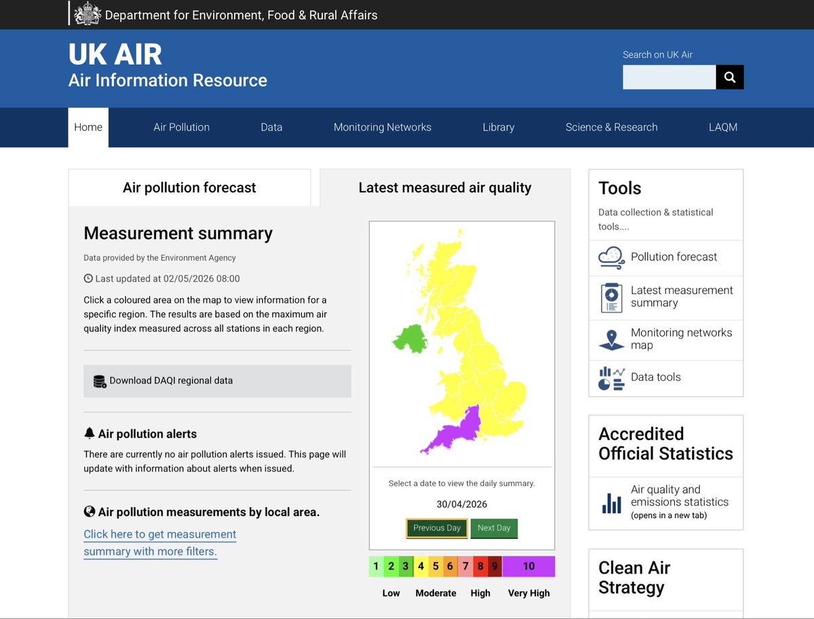Click index 9 dark red swatch in legend
The image size is (814, 619).
click(x=495, y=567)
